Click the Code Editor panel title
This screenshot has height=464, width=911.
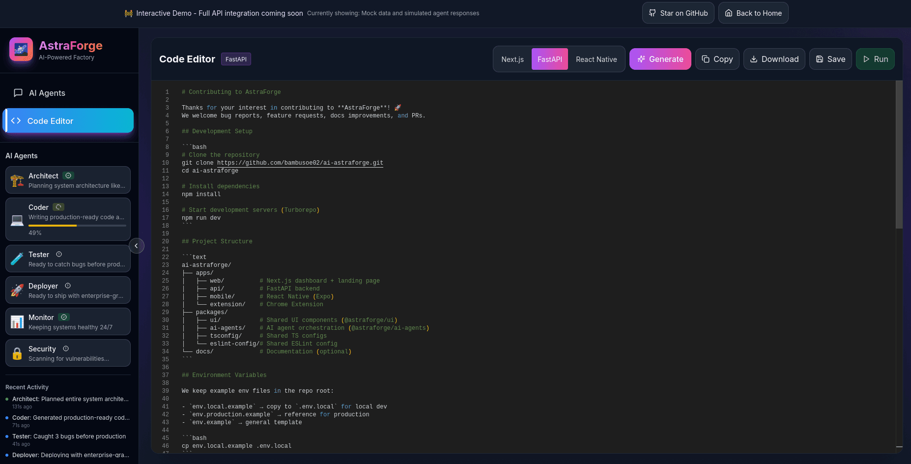pos(187,59)
